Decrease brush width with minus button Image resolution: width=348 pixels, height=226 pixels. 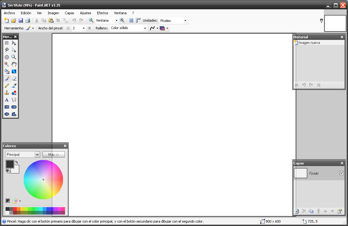(68, 28)
